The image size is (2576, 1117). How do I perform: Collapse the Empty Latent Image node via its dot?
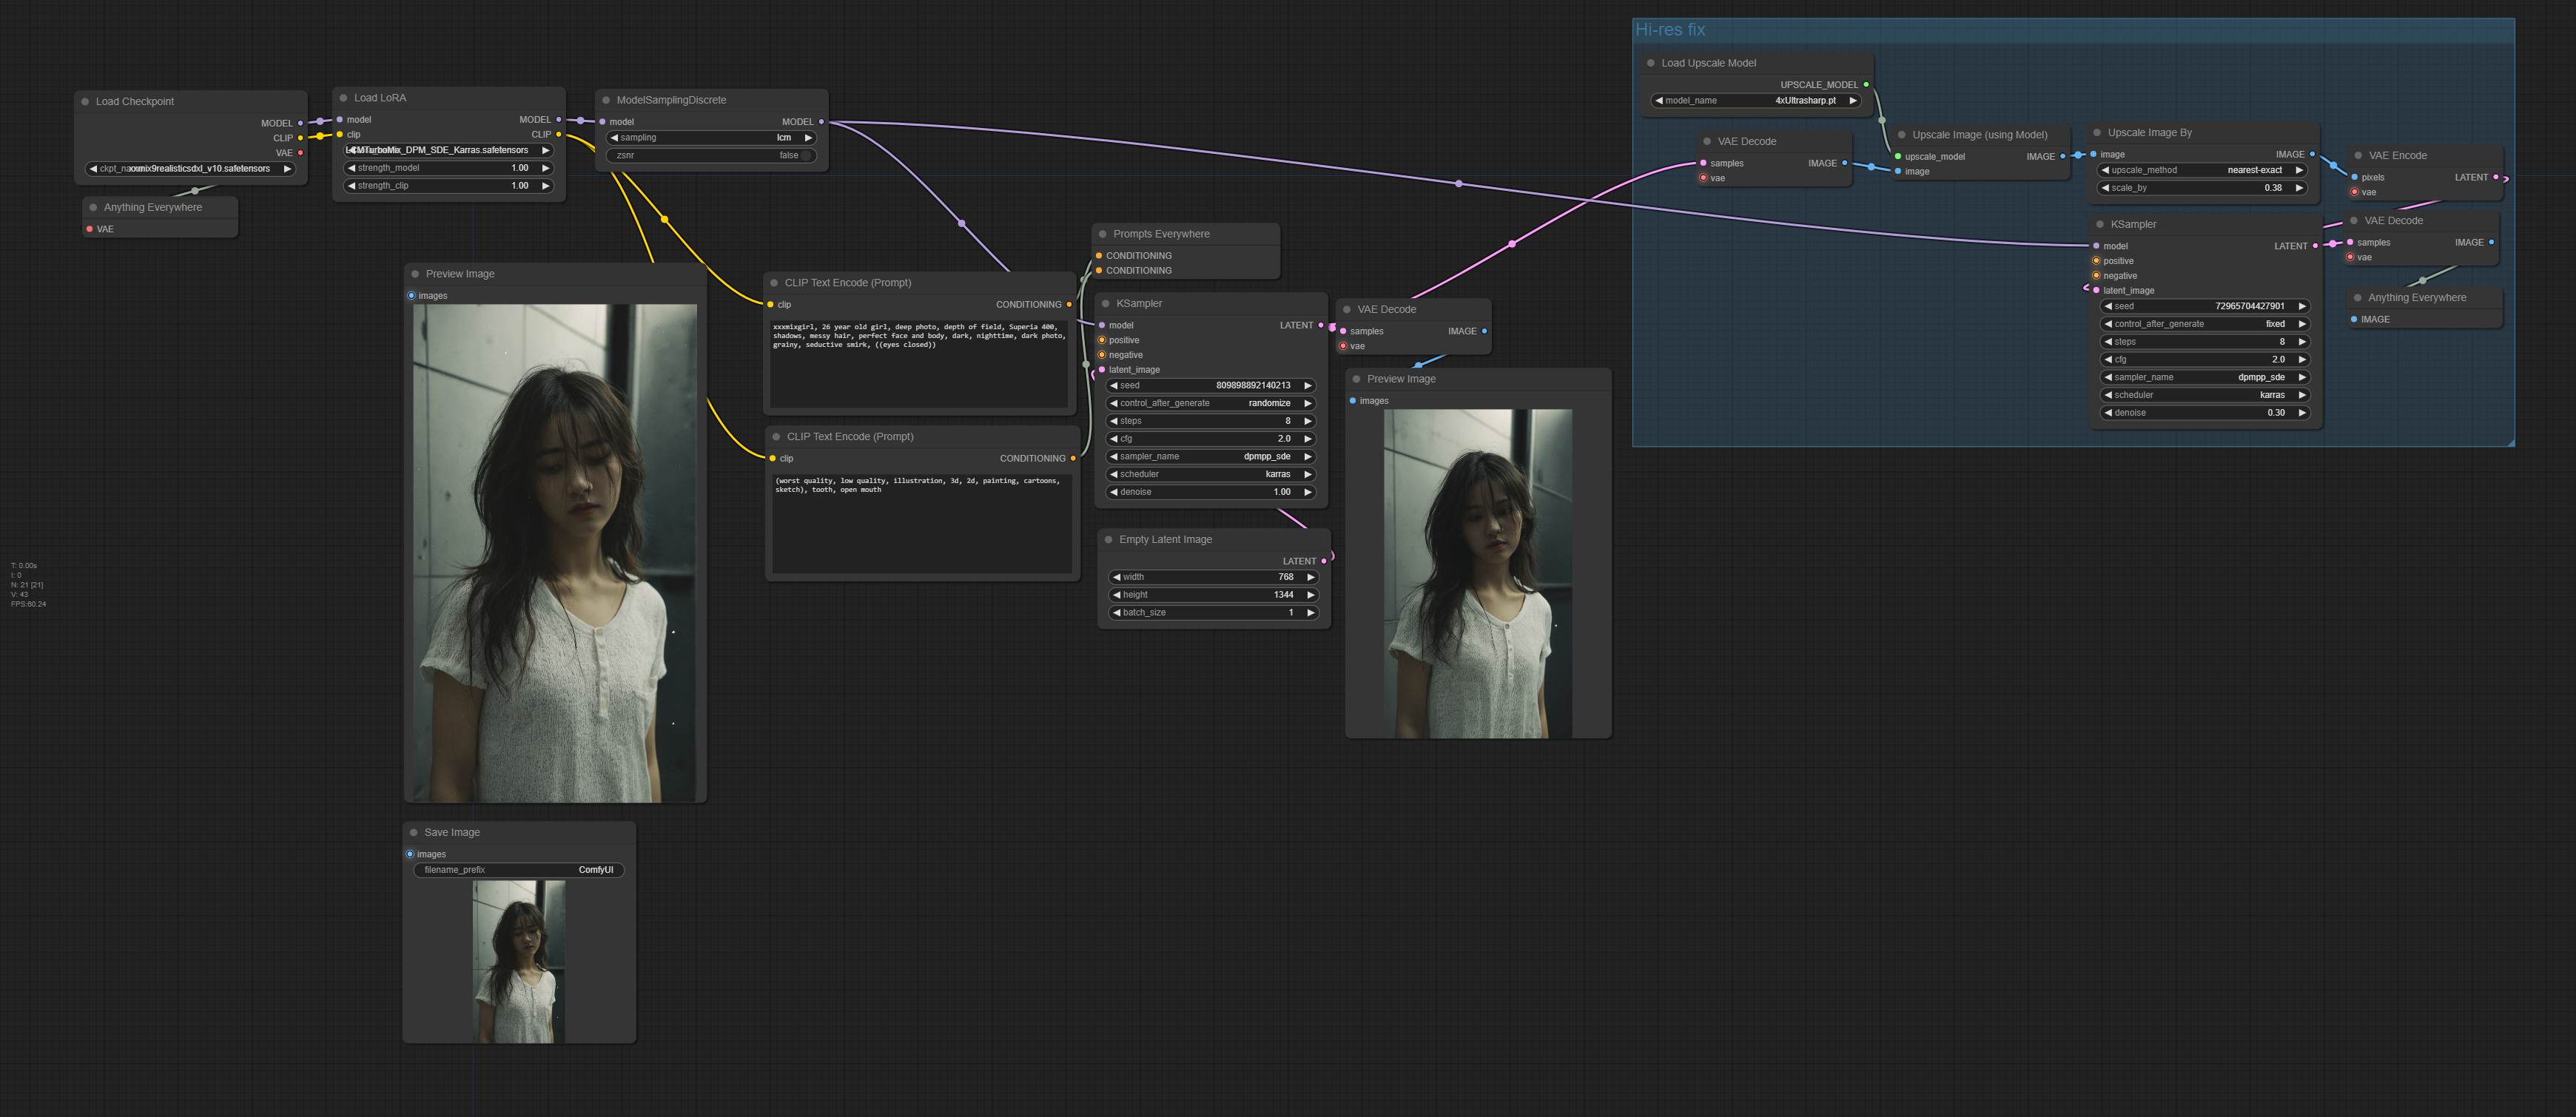(x=1108, y=539)
